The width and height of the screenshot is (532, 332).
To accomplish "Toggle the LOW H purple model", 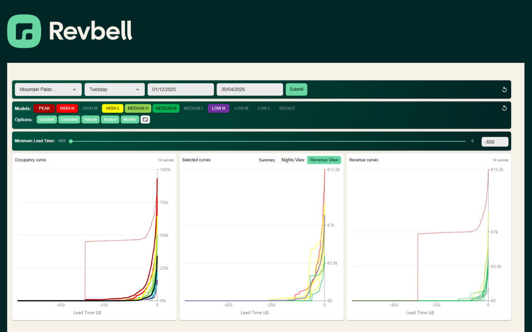I will [219, 109].
